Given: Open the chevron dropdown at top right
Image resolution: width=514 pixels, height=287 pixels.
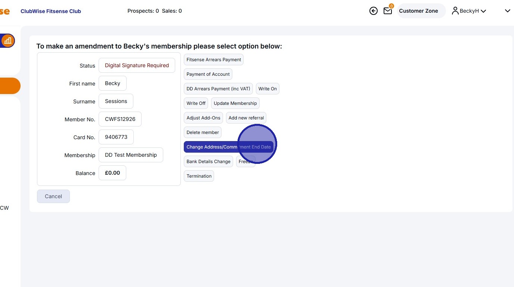Looking at the screenshot, I should click(x=507, y=11).
